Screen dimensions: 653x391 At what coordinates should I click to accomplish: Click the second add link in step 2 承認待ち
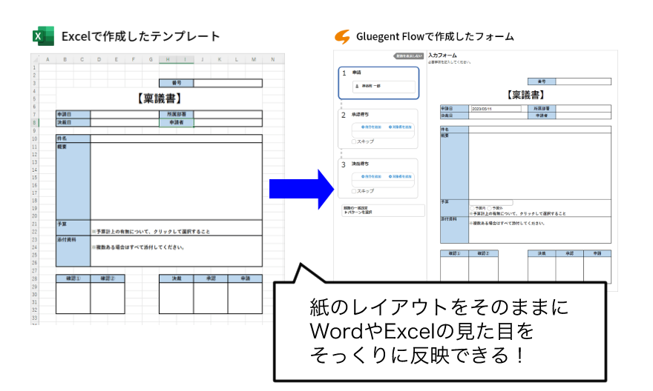pyautogui.click(x=400, y=127)
